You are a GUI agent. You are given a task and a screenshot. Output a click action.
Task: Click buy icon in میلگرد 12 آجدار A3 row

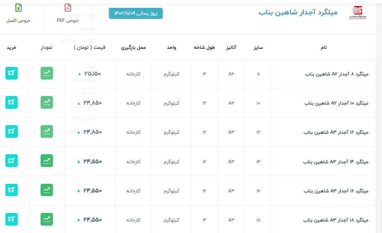coord(11,132)
